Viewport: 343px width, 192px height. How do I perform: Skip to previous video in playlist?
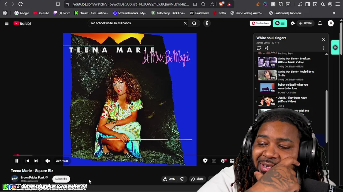coord(27,161)
